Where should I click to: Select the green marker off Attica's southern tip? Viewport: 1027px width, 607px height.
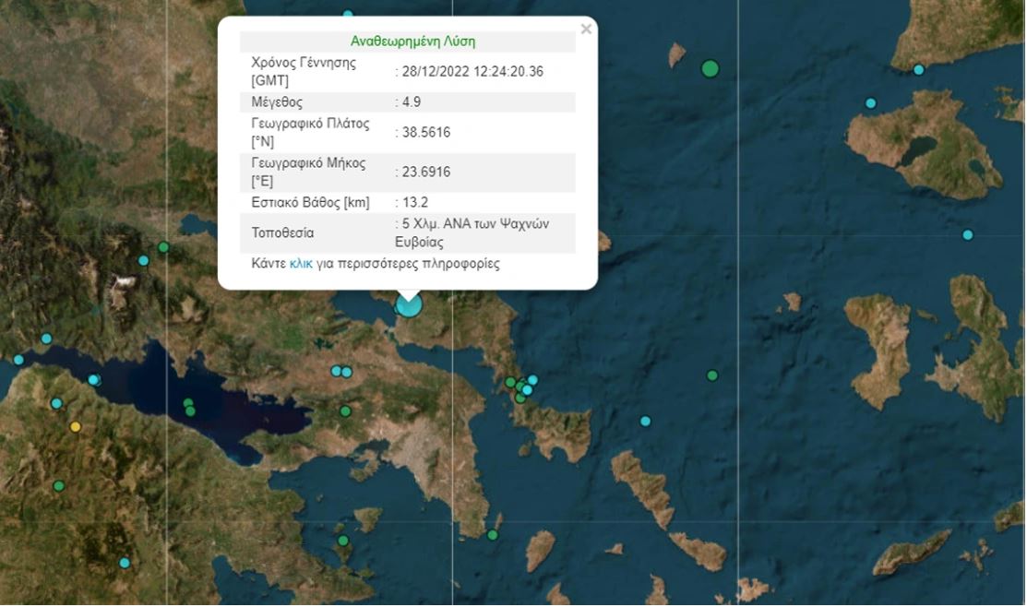pos(493,535)
